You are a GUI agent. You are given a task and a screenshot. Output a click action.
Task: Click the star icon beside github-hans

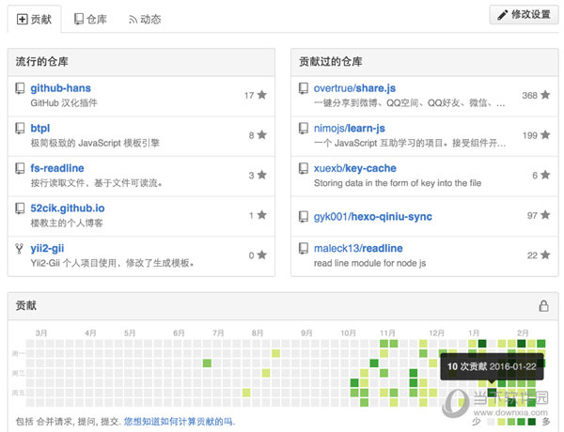click(261, 95)
